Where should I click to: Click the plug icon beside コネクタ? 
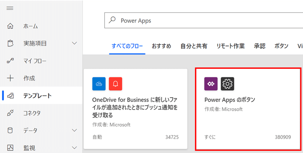tap(10, 113)
